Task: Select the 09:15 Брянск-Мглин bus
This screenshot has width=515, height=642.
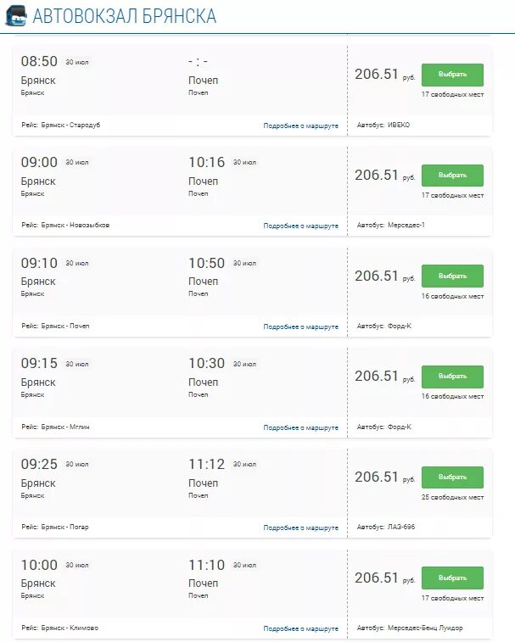Action: 452,377
